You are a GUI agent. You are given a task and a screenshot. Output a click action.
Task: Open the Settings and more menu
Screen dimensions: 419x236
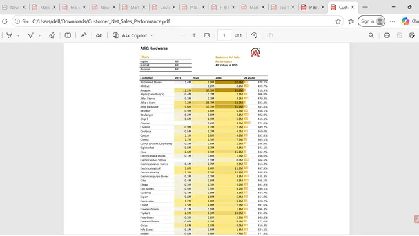(392, 21)
